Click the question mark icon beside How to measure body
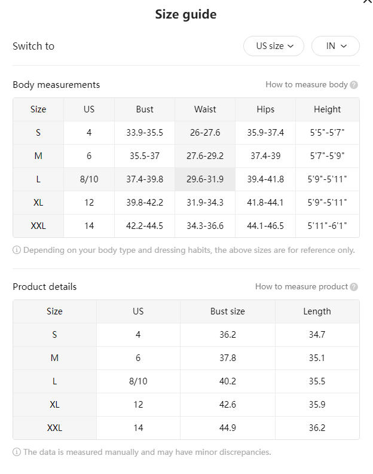Screen dimensions: 373x474 [354, 85]
